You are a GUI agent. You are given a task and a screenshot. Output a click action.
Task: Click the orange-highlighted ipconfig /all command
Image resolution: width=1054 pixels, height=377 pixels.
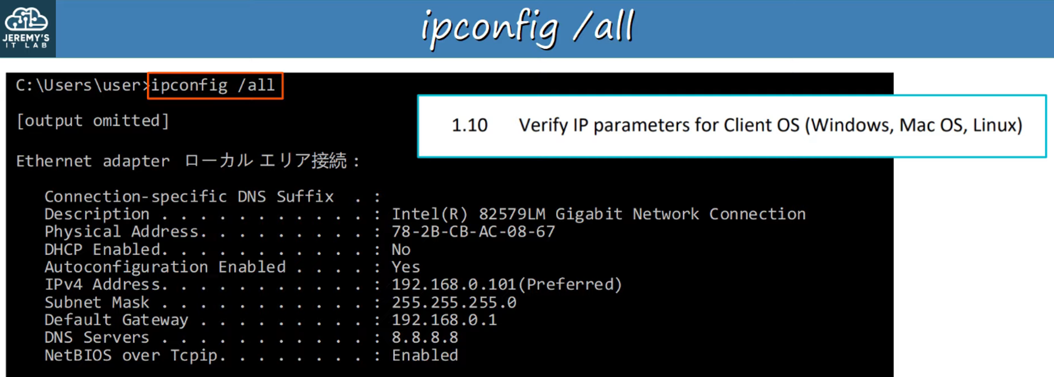pyautogui.click(x=214, y=85)
